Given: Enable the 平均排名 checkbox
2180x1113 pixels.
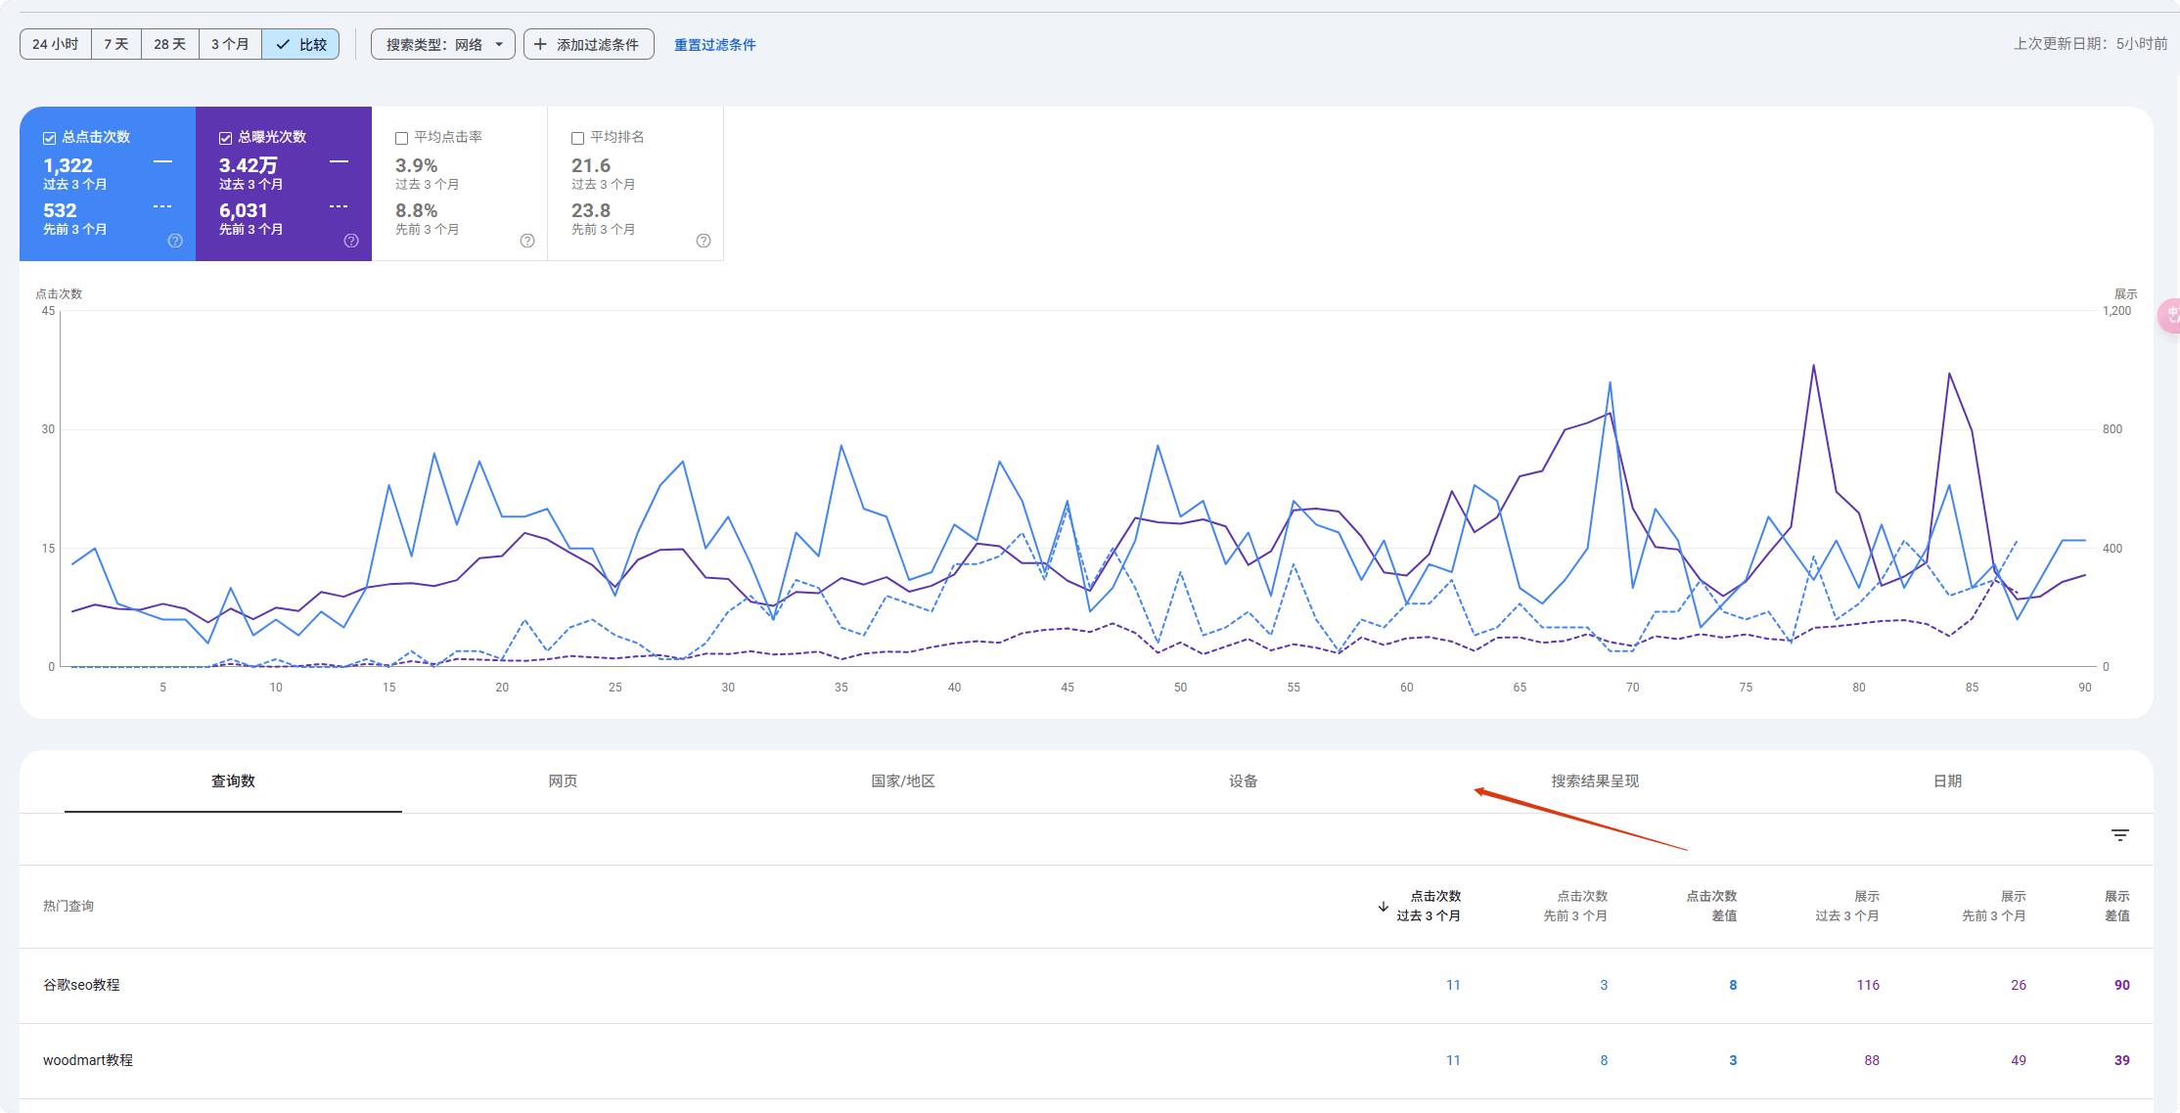Looking at the screenshot, I should [577, 138].
